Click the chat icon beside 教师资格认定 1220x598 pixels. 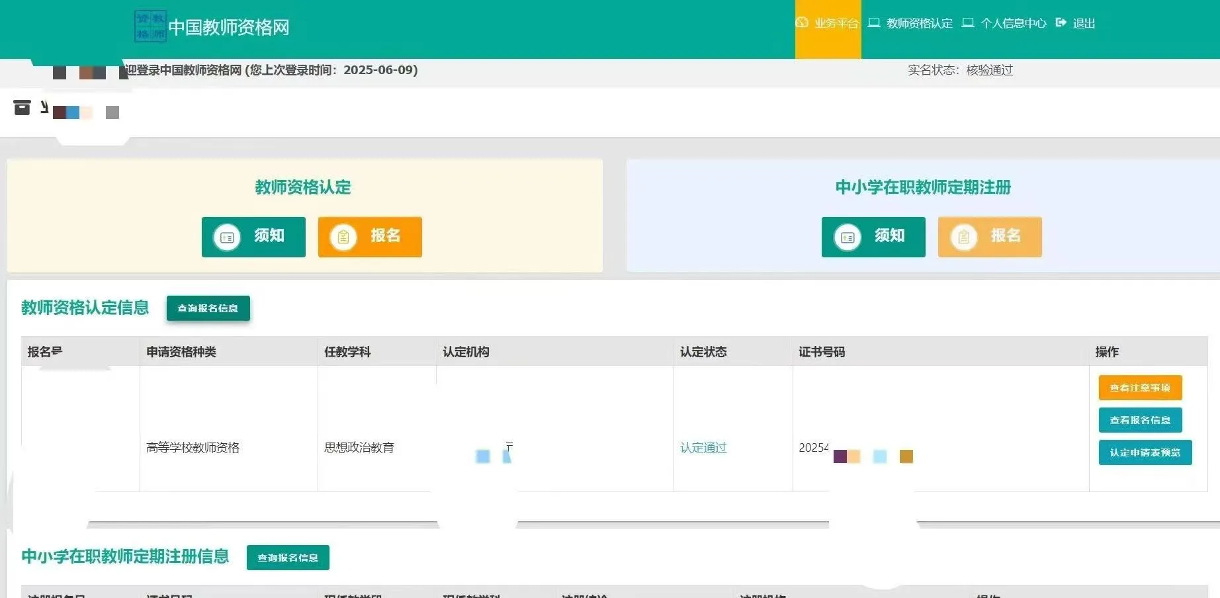873,23
